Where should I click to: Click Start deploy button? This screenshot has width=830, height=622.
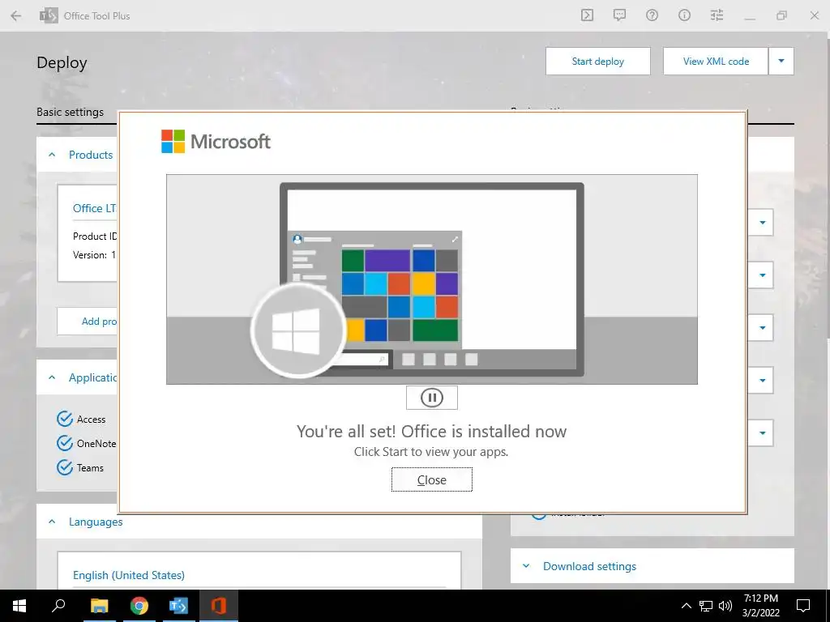[x=597, y=62]
